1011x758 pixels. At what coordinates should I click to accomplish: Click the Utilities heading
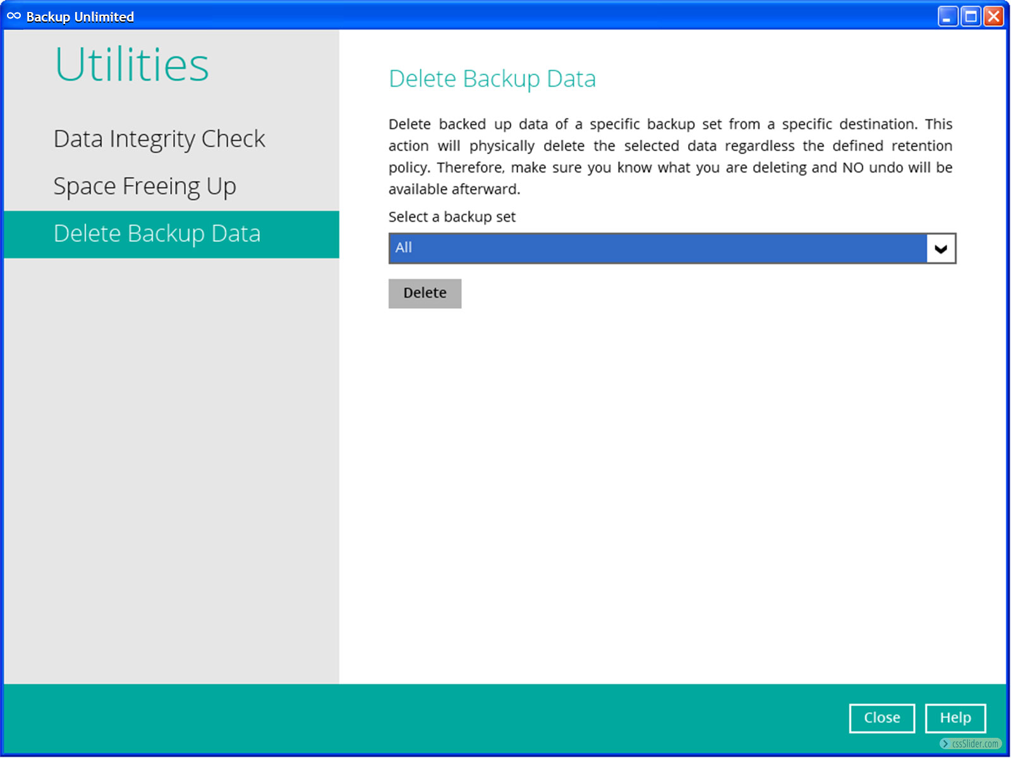click(x=131, y=64)
